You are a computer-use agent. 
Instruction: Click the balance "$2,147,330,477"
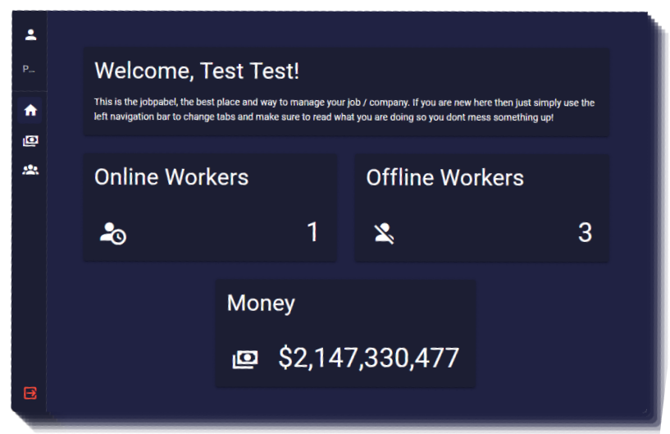coord(369,358)
